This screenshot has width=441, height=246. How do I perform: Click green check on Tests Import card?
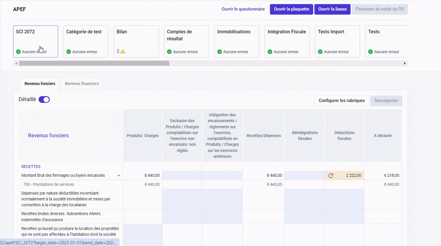coord(320,52)
